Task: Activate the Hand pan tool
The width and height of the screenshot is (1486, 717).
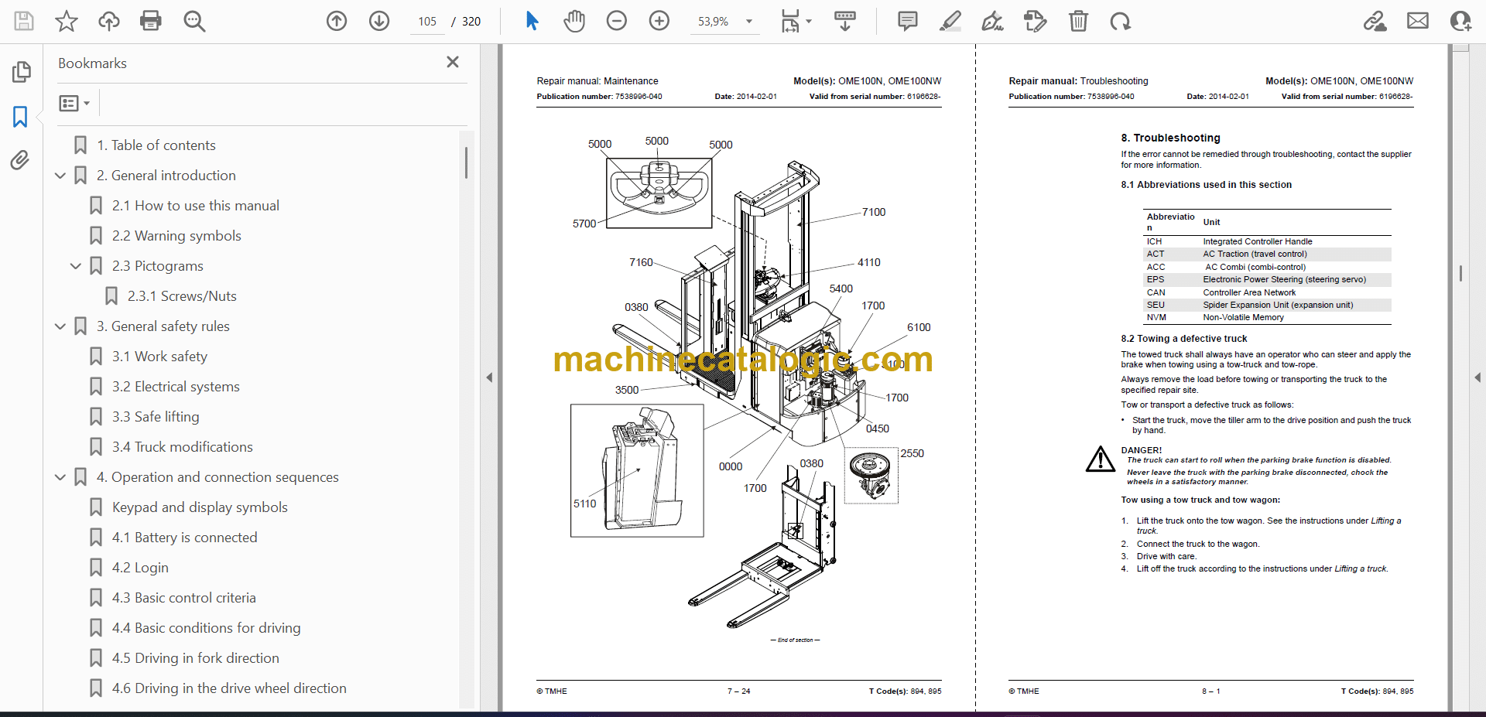Action: 574,21
